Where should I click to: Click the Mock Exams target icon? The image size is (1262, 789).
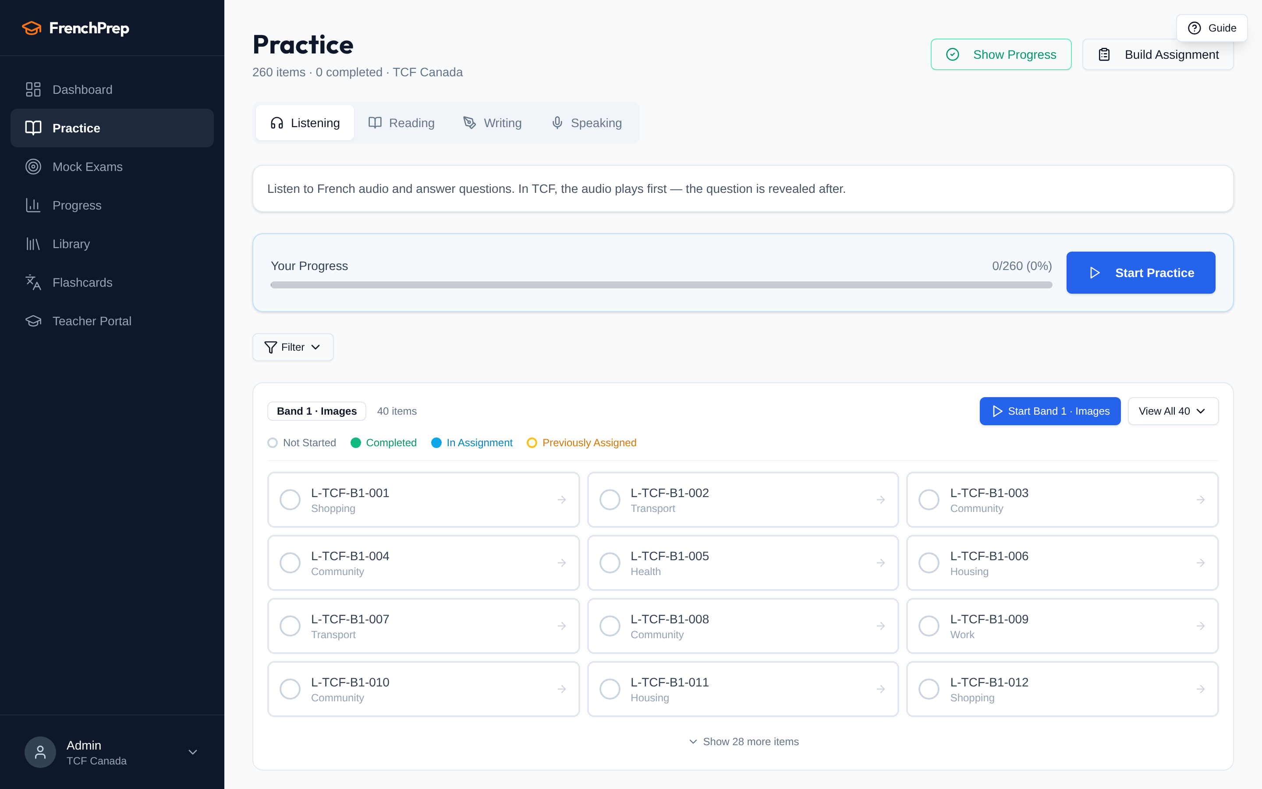(x=33, y=167)
